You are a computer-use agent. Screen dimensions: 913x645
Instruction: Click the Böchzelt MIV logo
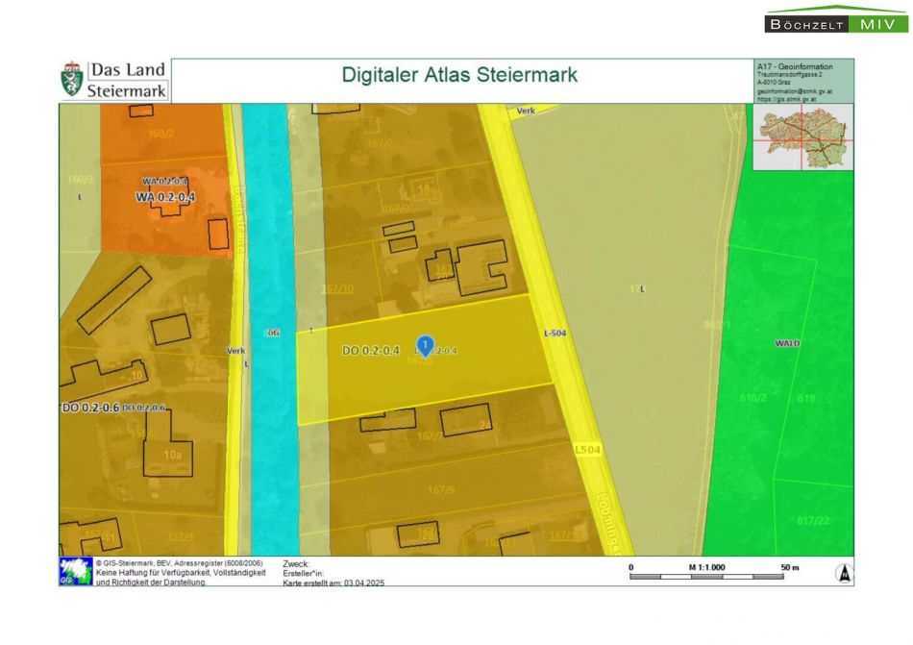[x=836, y=21]
